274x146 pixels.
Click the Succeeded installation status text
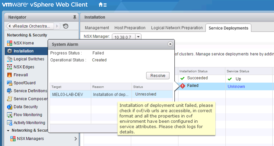197,78
